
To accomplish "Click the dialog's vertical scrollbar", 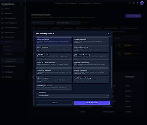I will (112, 67).
